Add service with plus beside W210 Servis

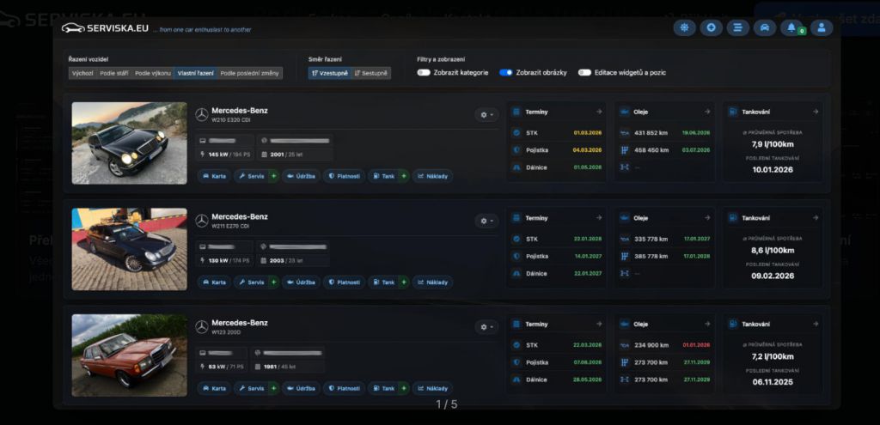[x=273, y=176]
